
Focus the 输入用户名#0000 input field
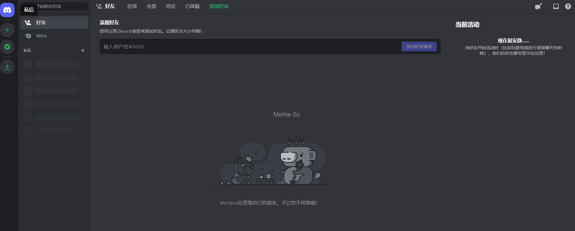click(x=249, y=47)
